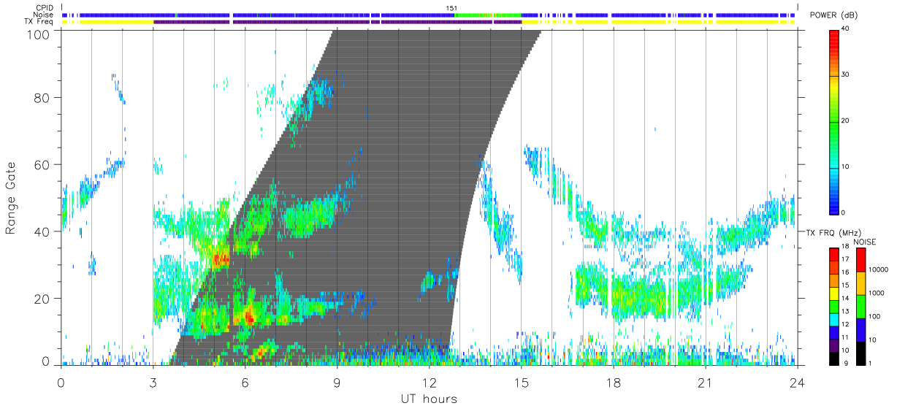Click the 'CPID' row label
Screen dimensions: 897x414
[x=45, y=8]
